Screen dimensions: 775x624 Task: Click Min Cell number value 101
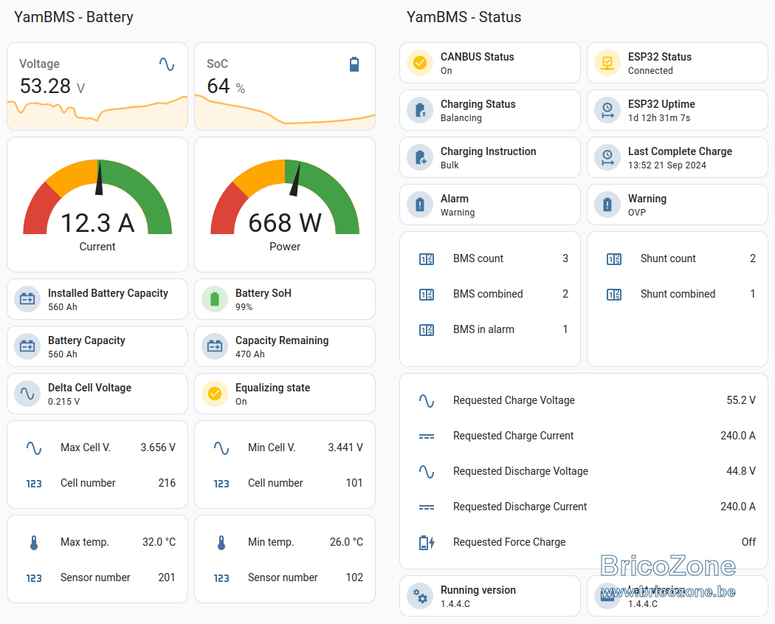pos(354,483)
